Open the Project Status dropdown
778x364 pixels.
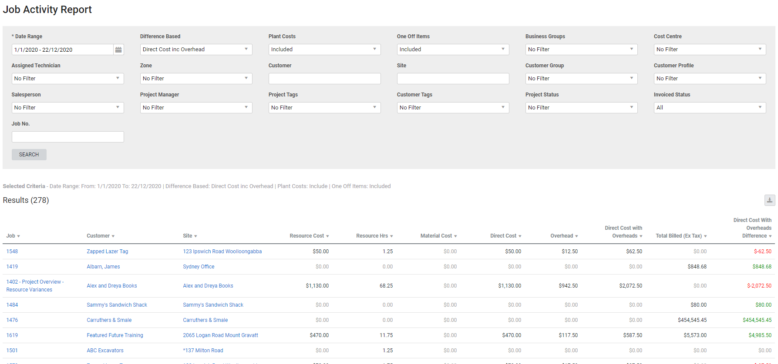(581, 108)
